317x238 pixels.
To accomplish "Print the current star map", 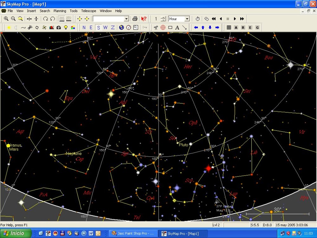I will (135, 19).
